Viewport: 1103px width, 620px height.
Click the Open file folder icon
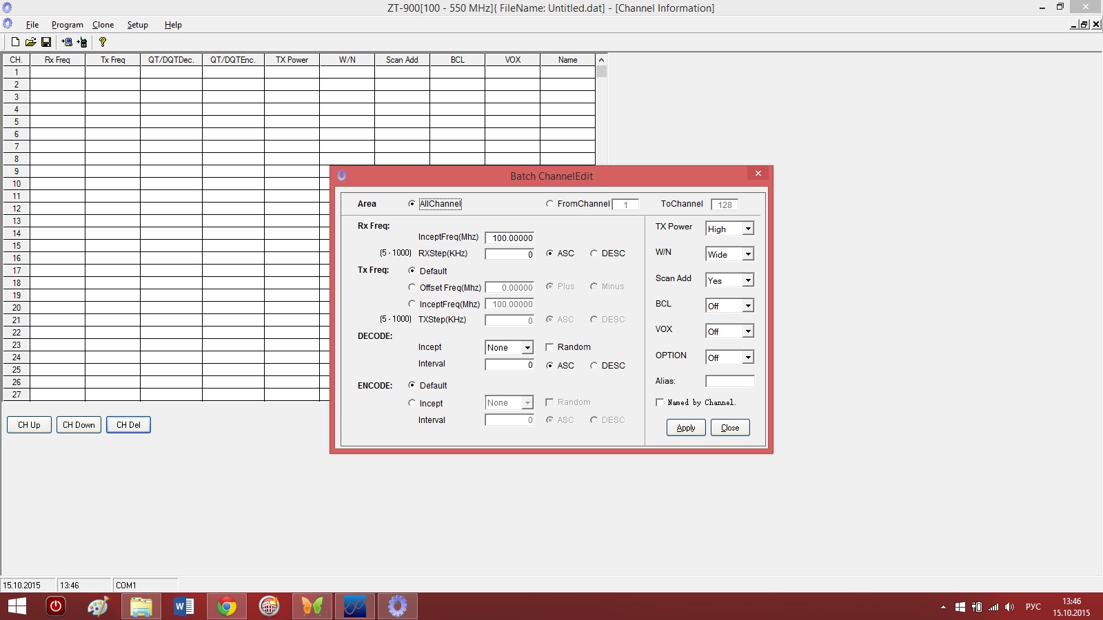click(x=30, y=42)
